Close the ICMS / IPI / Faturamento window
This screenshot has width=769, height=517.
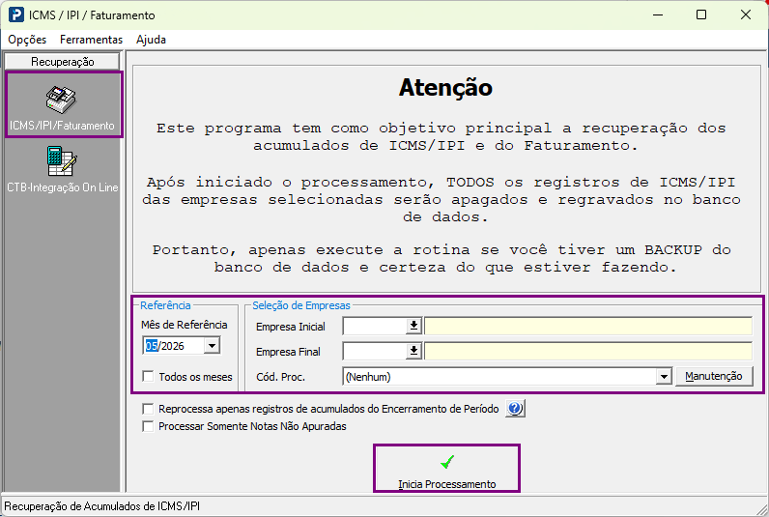coord(746,14)
